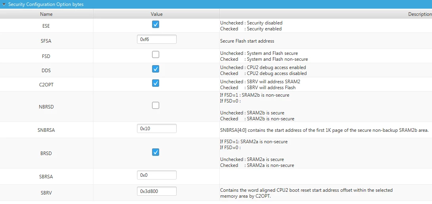
Task: Select the SBRSA name cell
Action: click(x=46, y=177)
